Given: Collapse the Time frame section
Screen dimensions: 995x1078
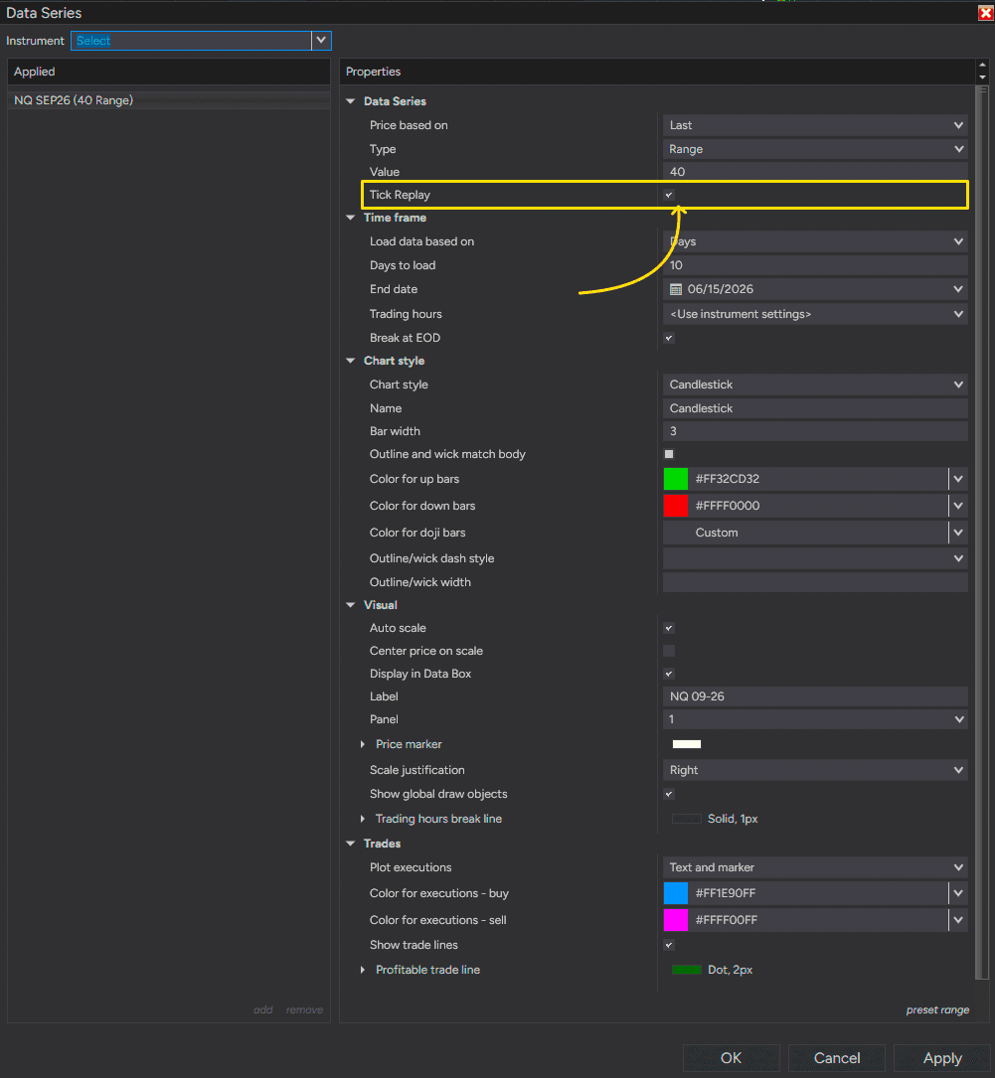Looking at the screenshot, I should tap(351, 218).
